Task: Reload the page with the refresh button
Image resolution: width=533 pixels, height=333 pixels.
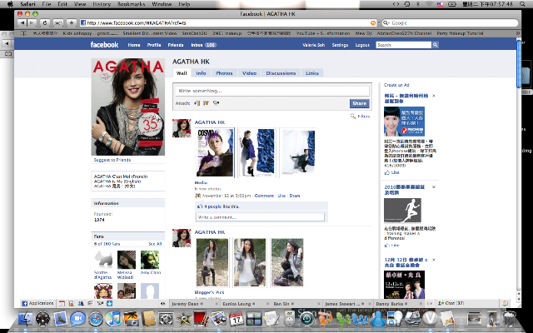Action: point(44,22)
